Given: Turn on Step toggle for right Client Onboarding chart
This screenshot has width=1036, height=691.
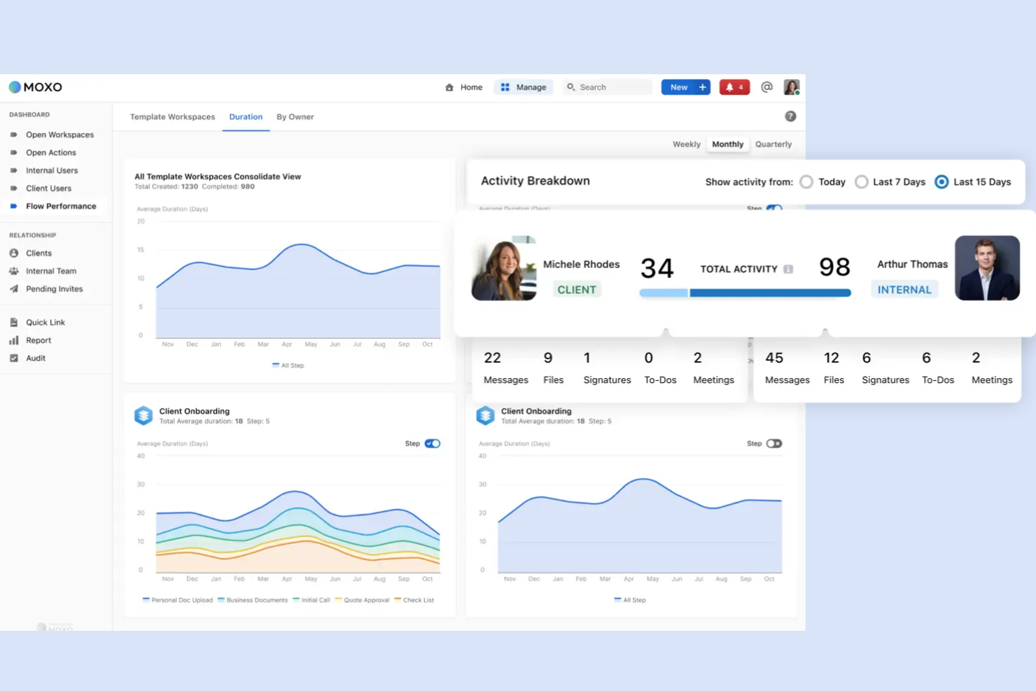Looking at the screenshot, I should tap(773, 443).
